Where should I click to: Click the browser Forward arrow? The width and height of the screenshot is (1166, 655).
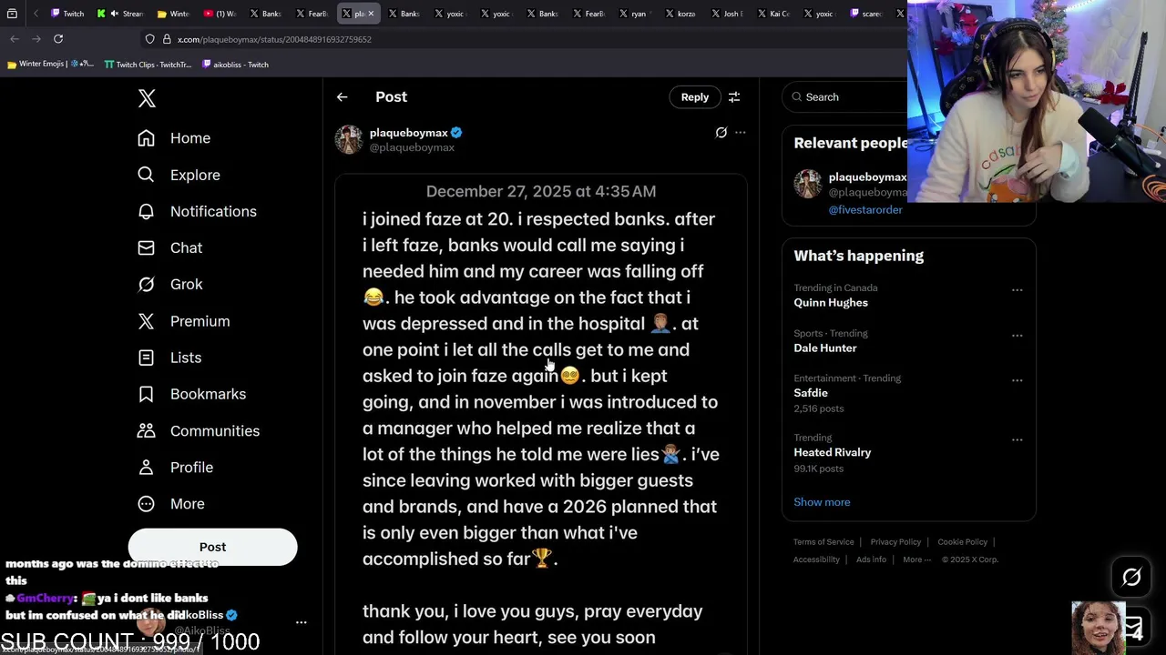36,39
